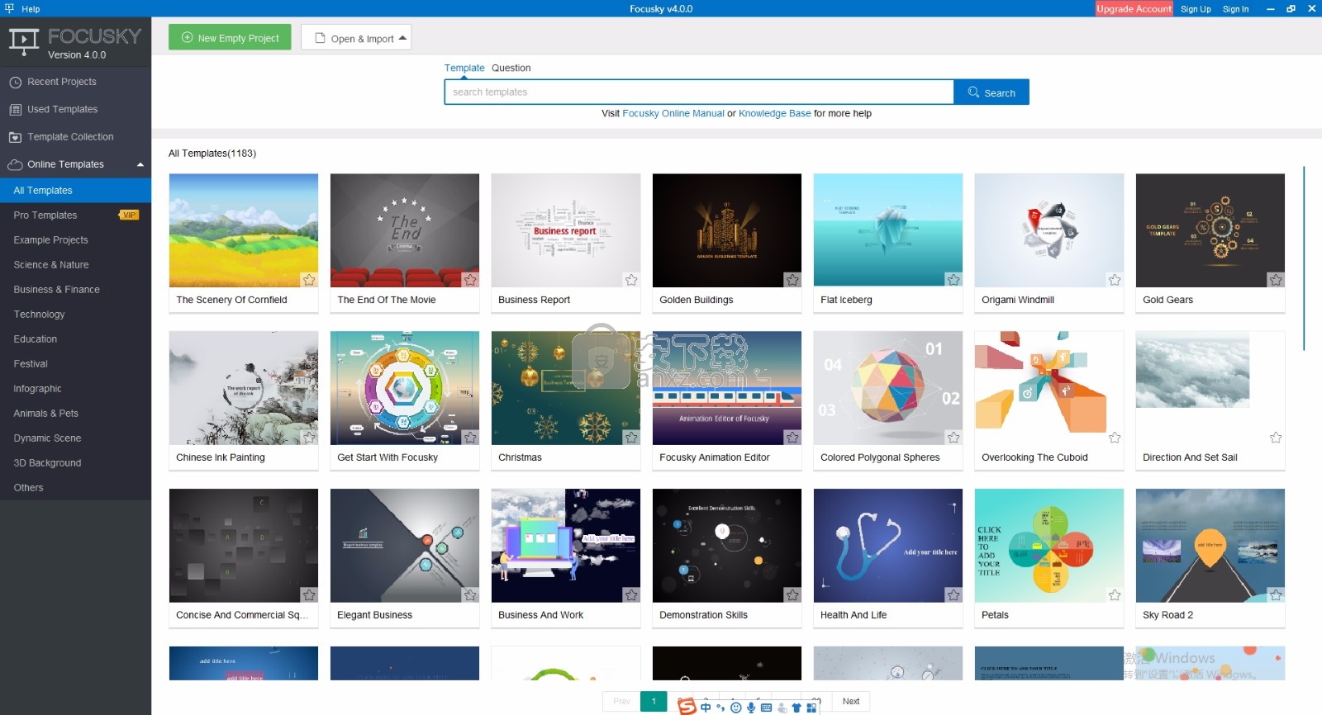1322x715 pixels.
Task: Select the Template tab
Action: pyautogui.click(x=464, y=68)
